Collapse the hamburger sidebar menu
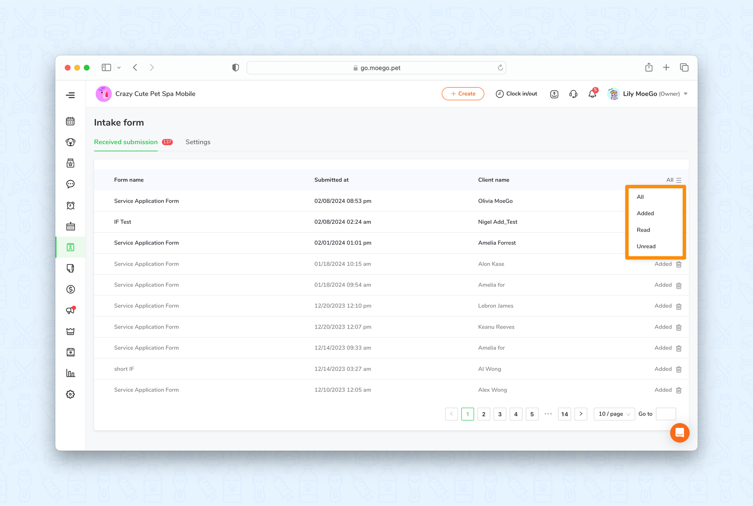753x506 pixels. (70, 95)
